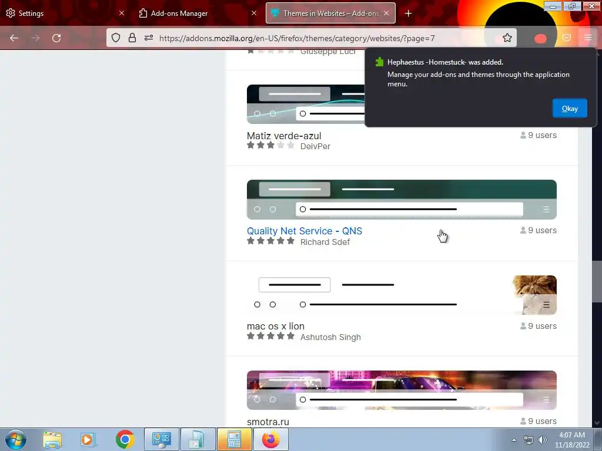602x451 pixels.
Task: Go back to the previous page
Action: (14, 38)
